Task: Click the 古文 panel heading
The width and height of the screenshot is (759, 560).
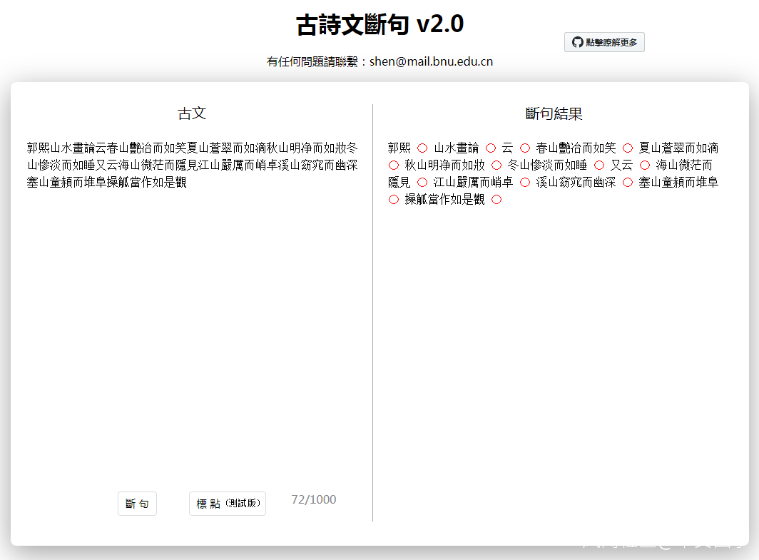Action: (x=192, y=113)
